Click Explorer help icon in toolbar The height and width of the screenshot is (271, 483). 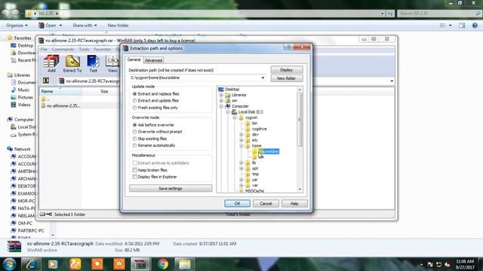point(475,26)
